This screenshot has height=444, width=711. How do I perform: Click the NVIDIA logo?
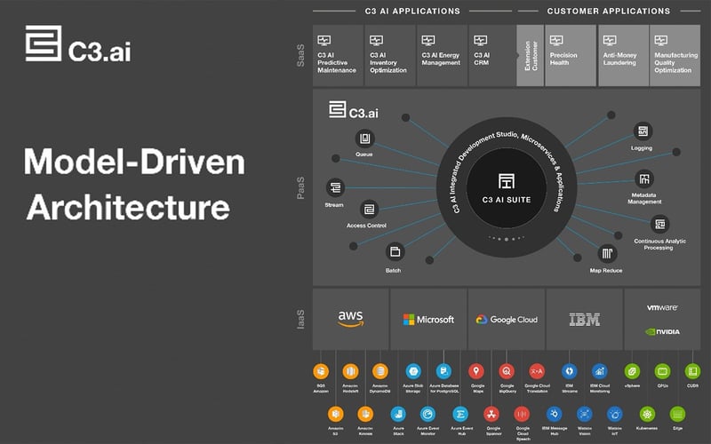[662, 331]
